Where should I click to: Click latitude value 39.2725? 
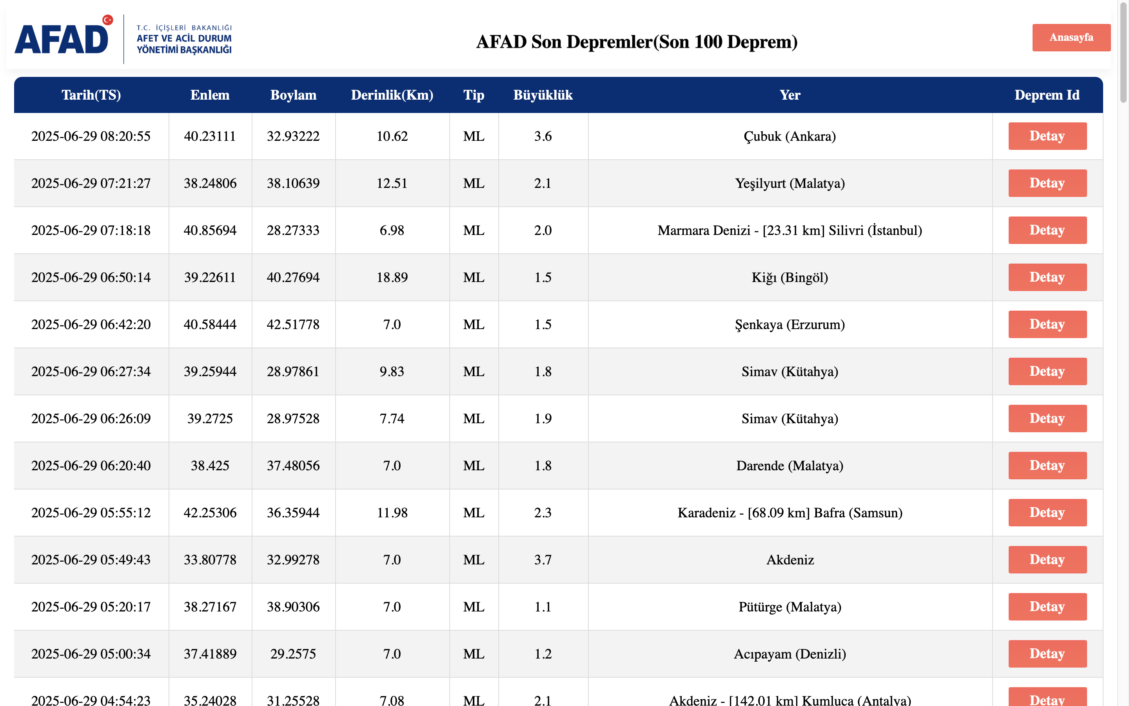(x=210, y=419)
